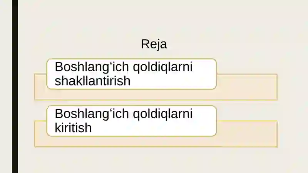Select the "Boshlang'ich qoldiqlarni kiritish" text box
Image resolution: width=308 pixels, height=173 pixels.
[x=132, y=121]
